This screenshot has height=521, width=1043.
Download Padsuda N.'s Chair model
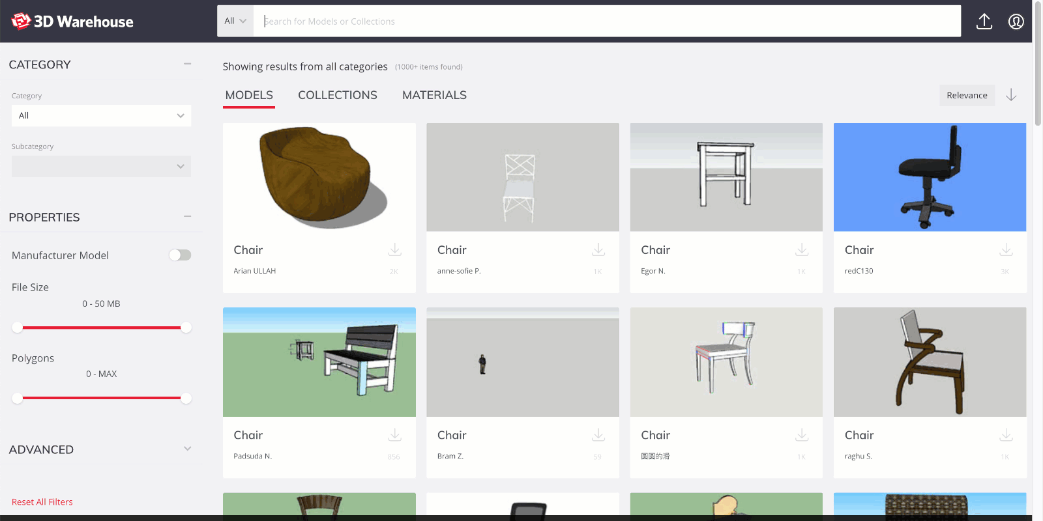394,435
